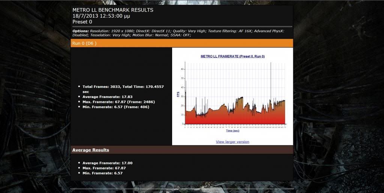Click the bold Options label

(80, 31)
